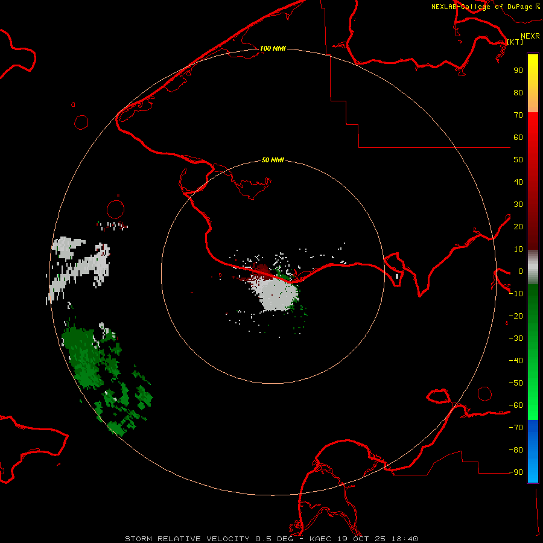Click the 70 value on velocity scale

point(518,115)
